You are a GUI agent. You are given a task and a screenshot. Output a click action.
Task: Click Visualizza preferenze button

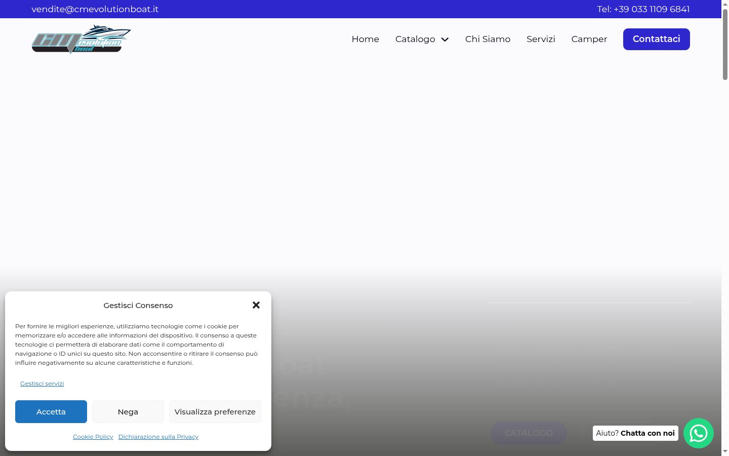click(x=215, y=411)
